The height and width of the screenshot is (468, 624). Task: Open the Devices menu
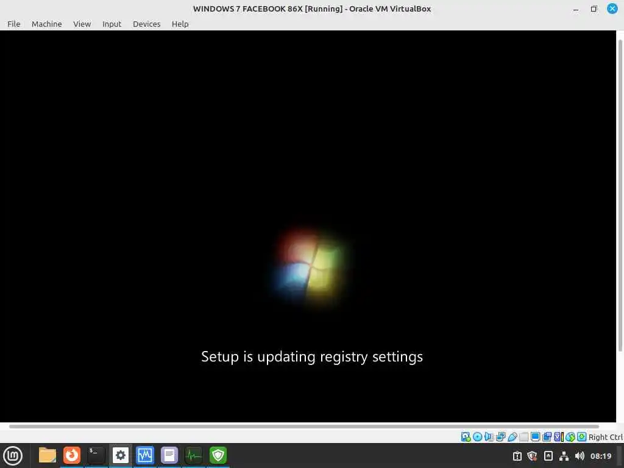tap(146, 24)
